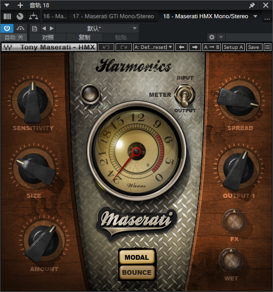The image size is (273, 292).
Task: Toggle automation 自动: 关 button
Action: pyautogui.click(x=14, y=37)
